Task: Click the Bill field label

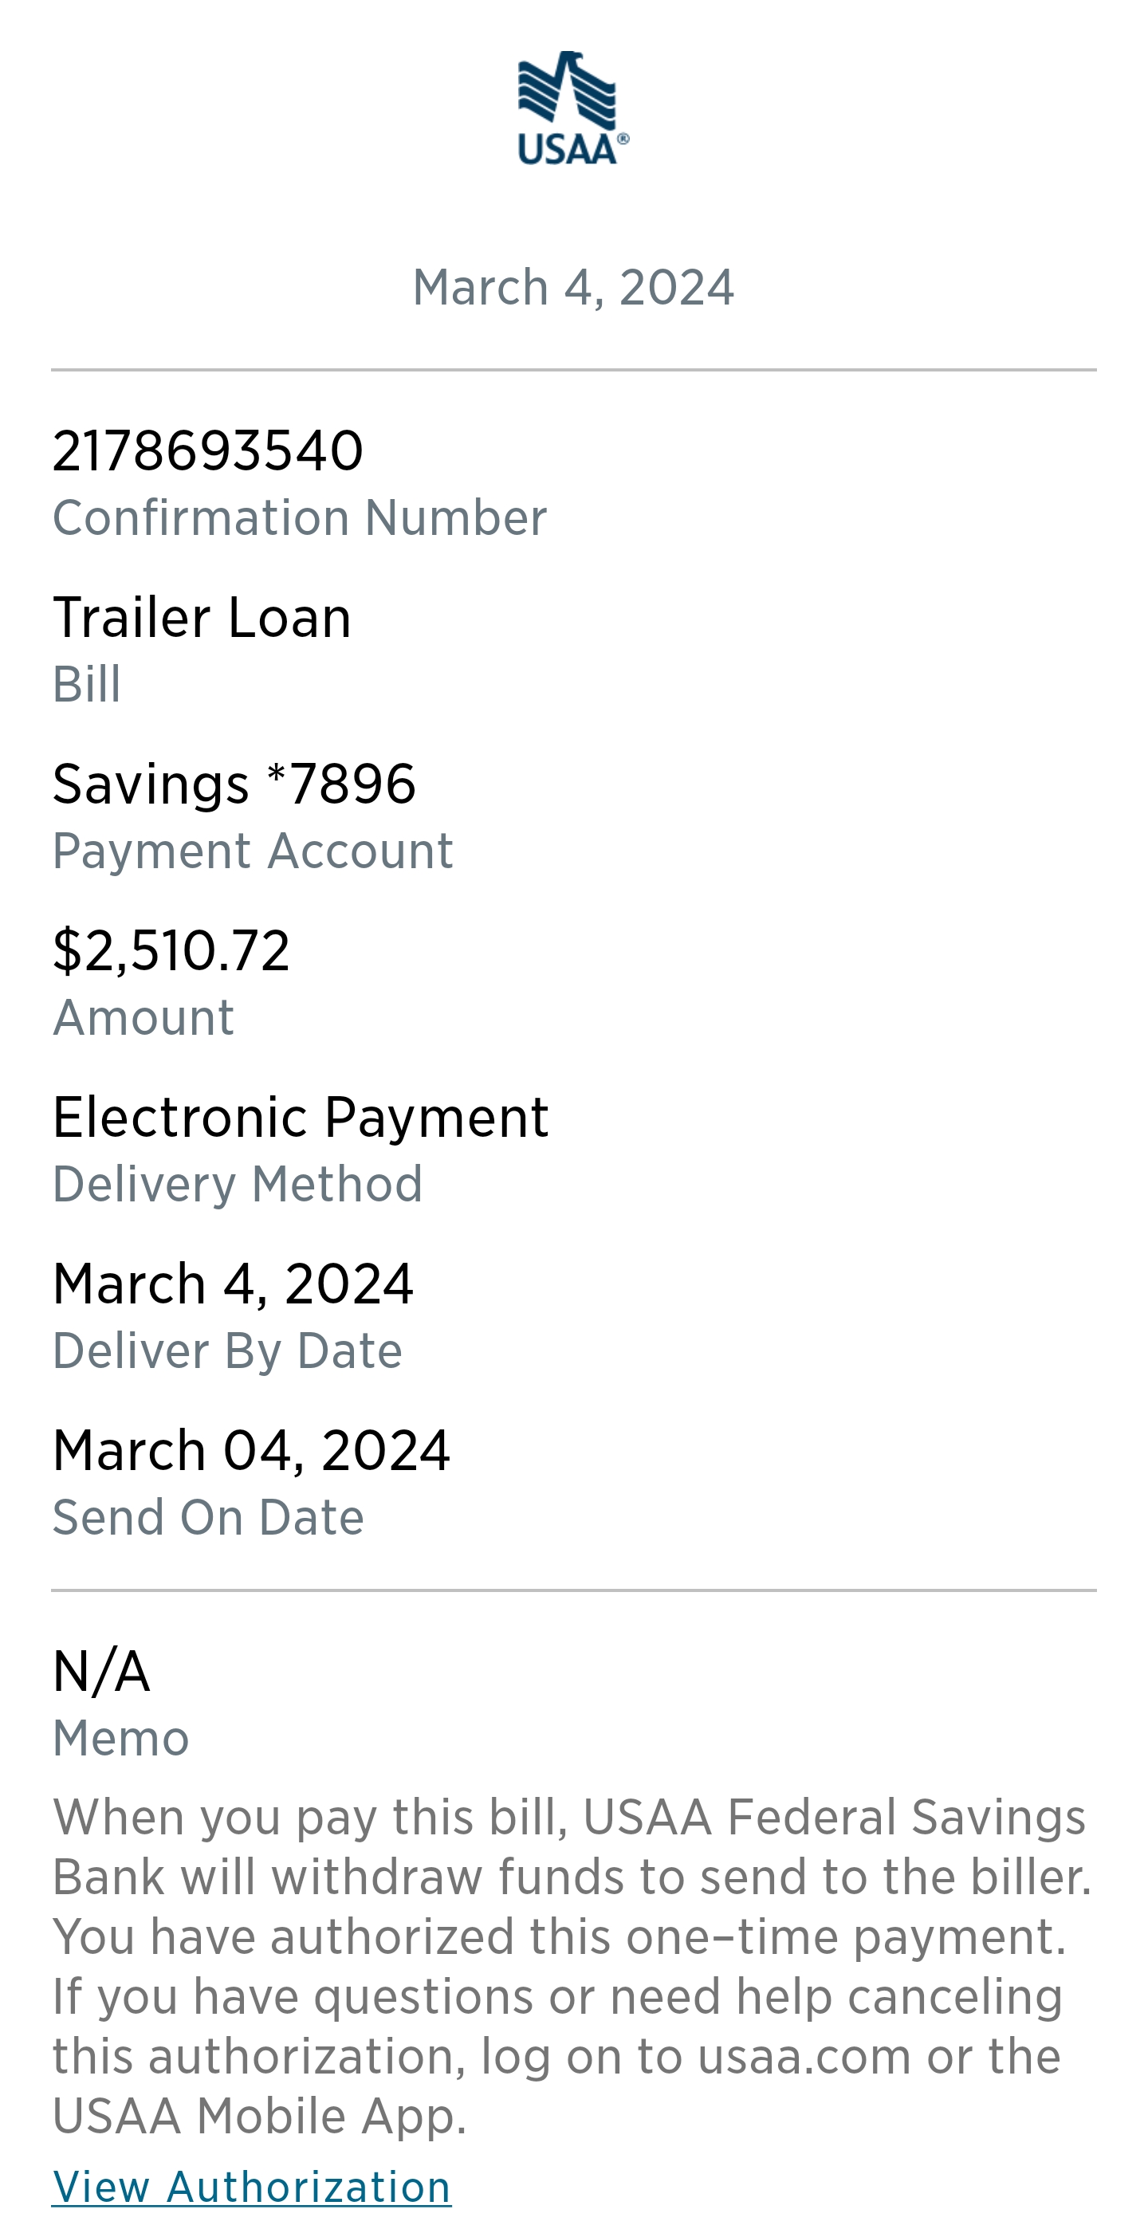Action: pyautogui.click(x=87, y=685)
